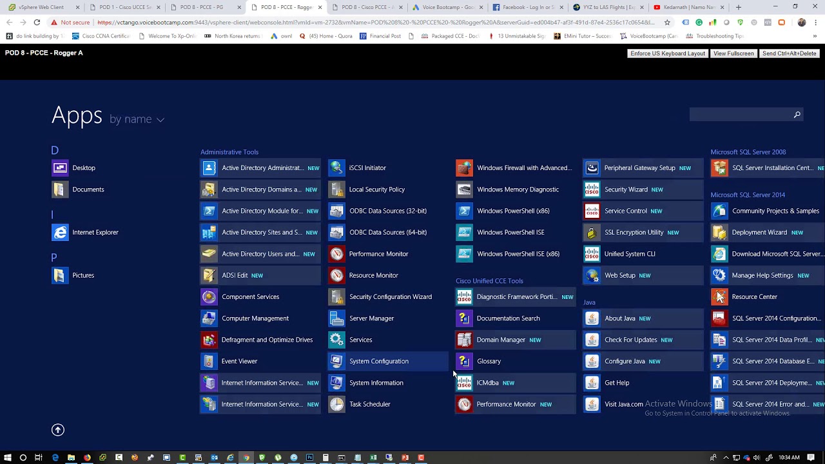Open a new browser tab
This screenshot has width=825, height=464.
[739, 7]
